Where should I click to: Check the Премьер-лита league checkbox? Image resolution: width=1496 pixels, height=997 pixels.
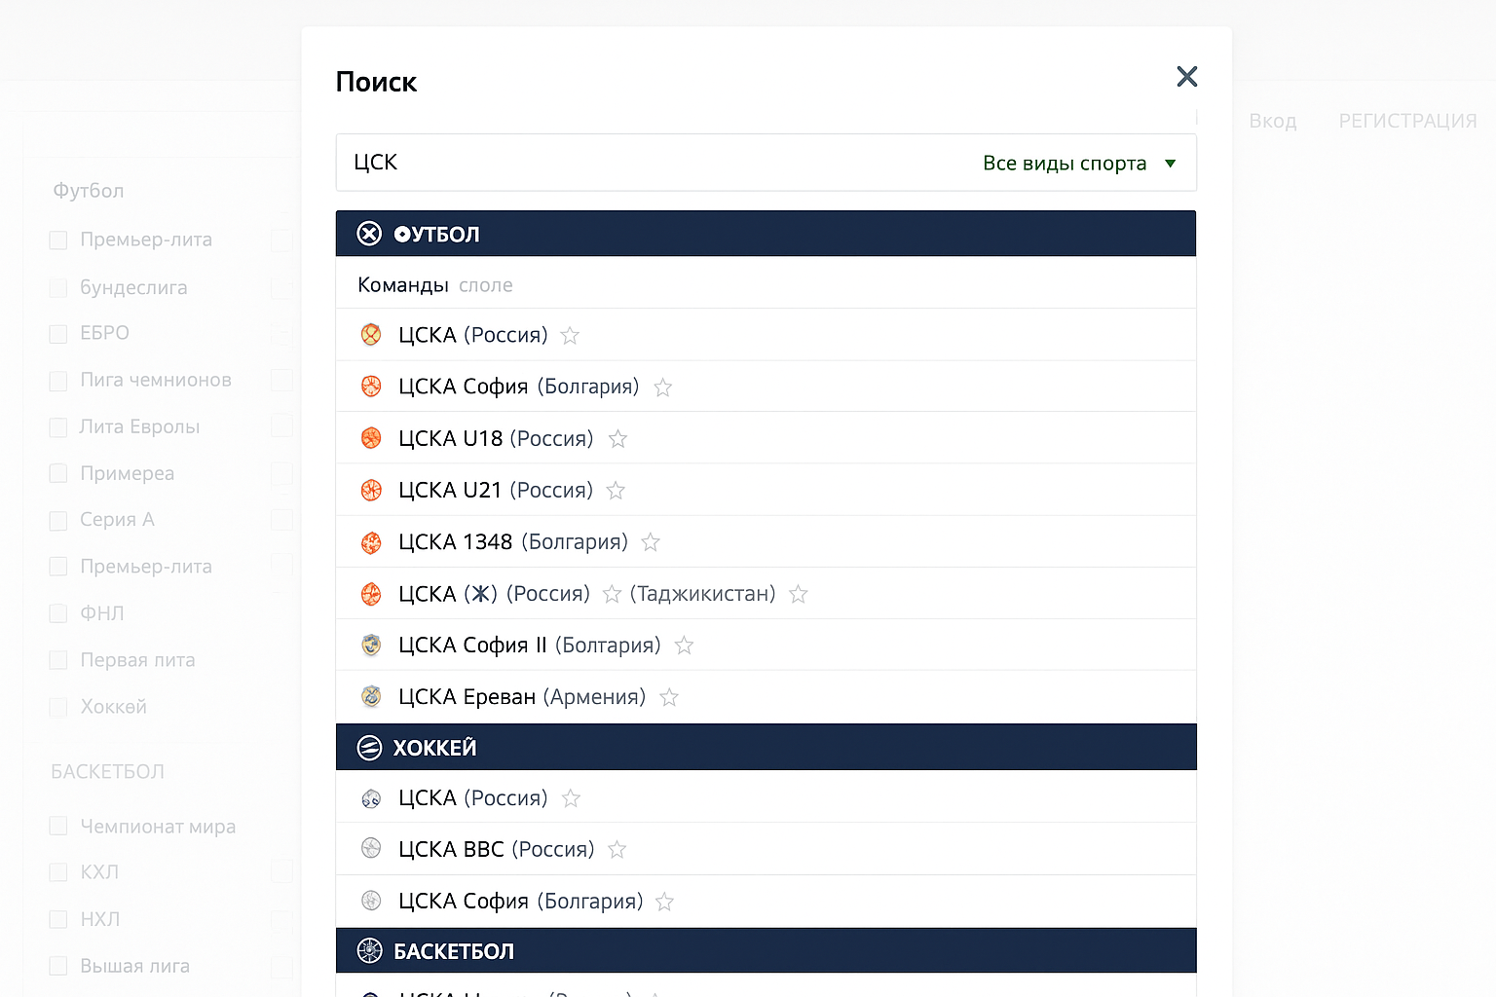click(58, 240)
